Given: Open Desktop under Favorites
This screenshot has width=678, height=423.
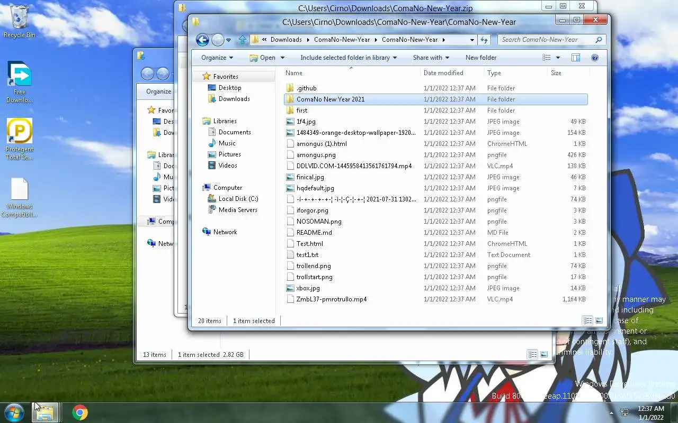Looking at the screenshot, I should (x=230, y=88).
